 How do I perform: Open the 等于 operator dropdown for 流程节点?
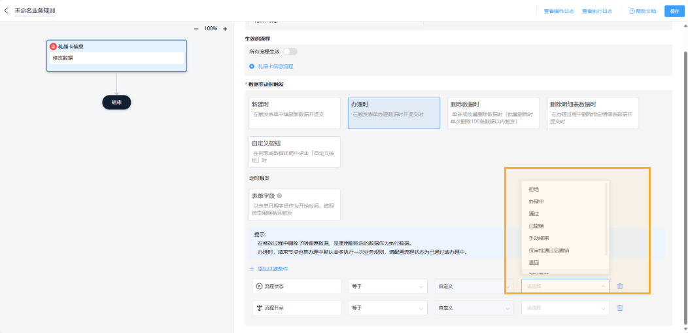click(x=387, y=308)
